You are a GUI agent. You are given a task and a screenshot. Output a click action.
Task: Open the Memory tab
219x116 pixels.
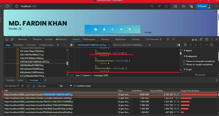pos(105,39)
